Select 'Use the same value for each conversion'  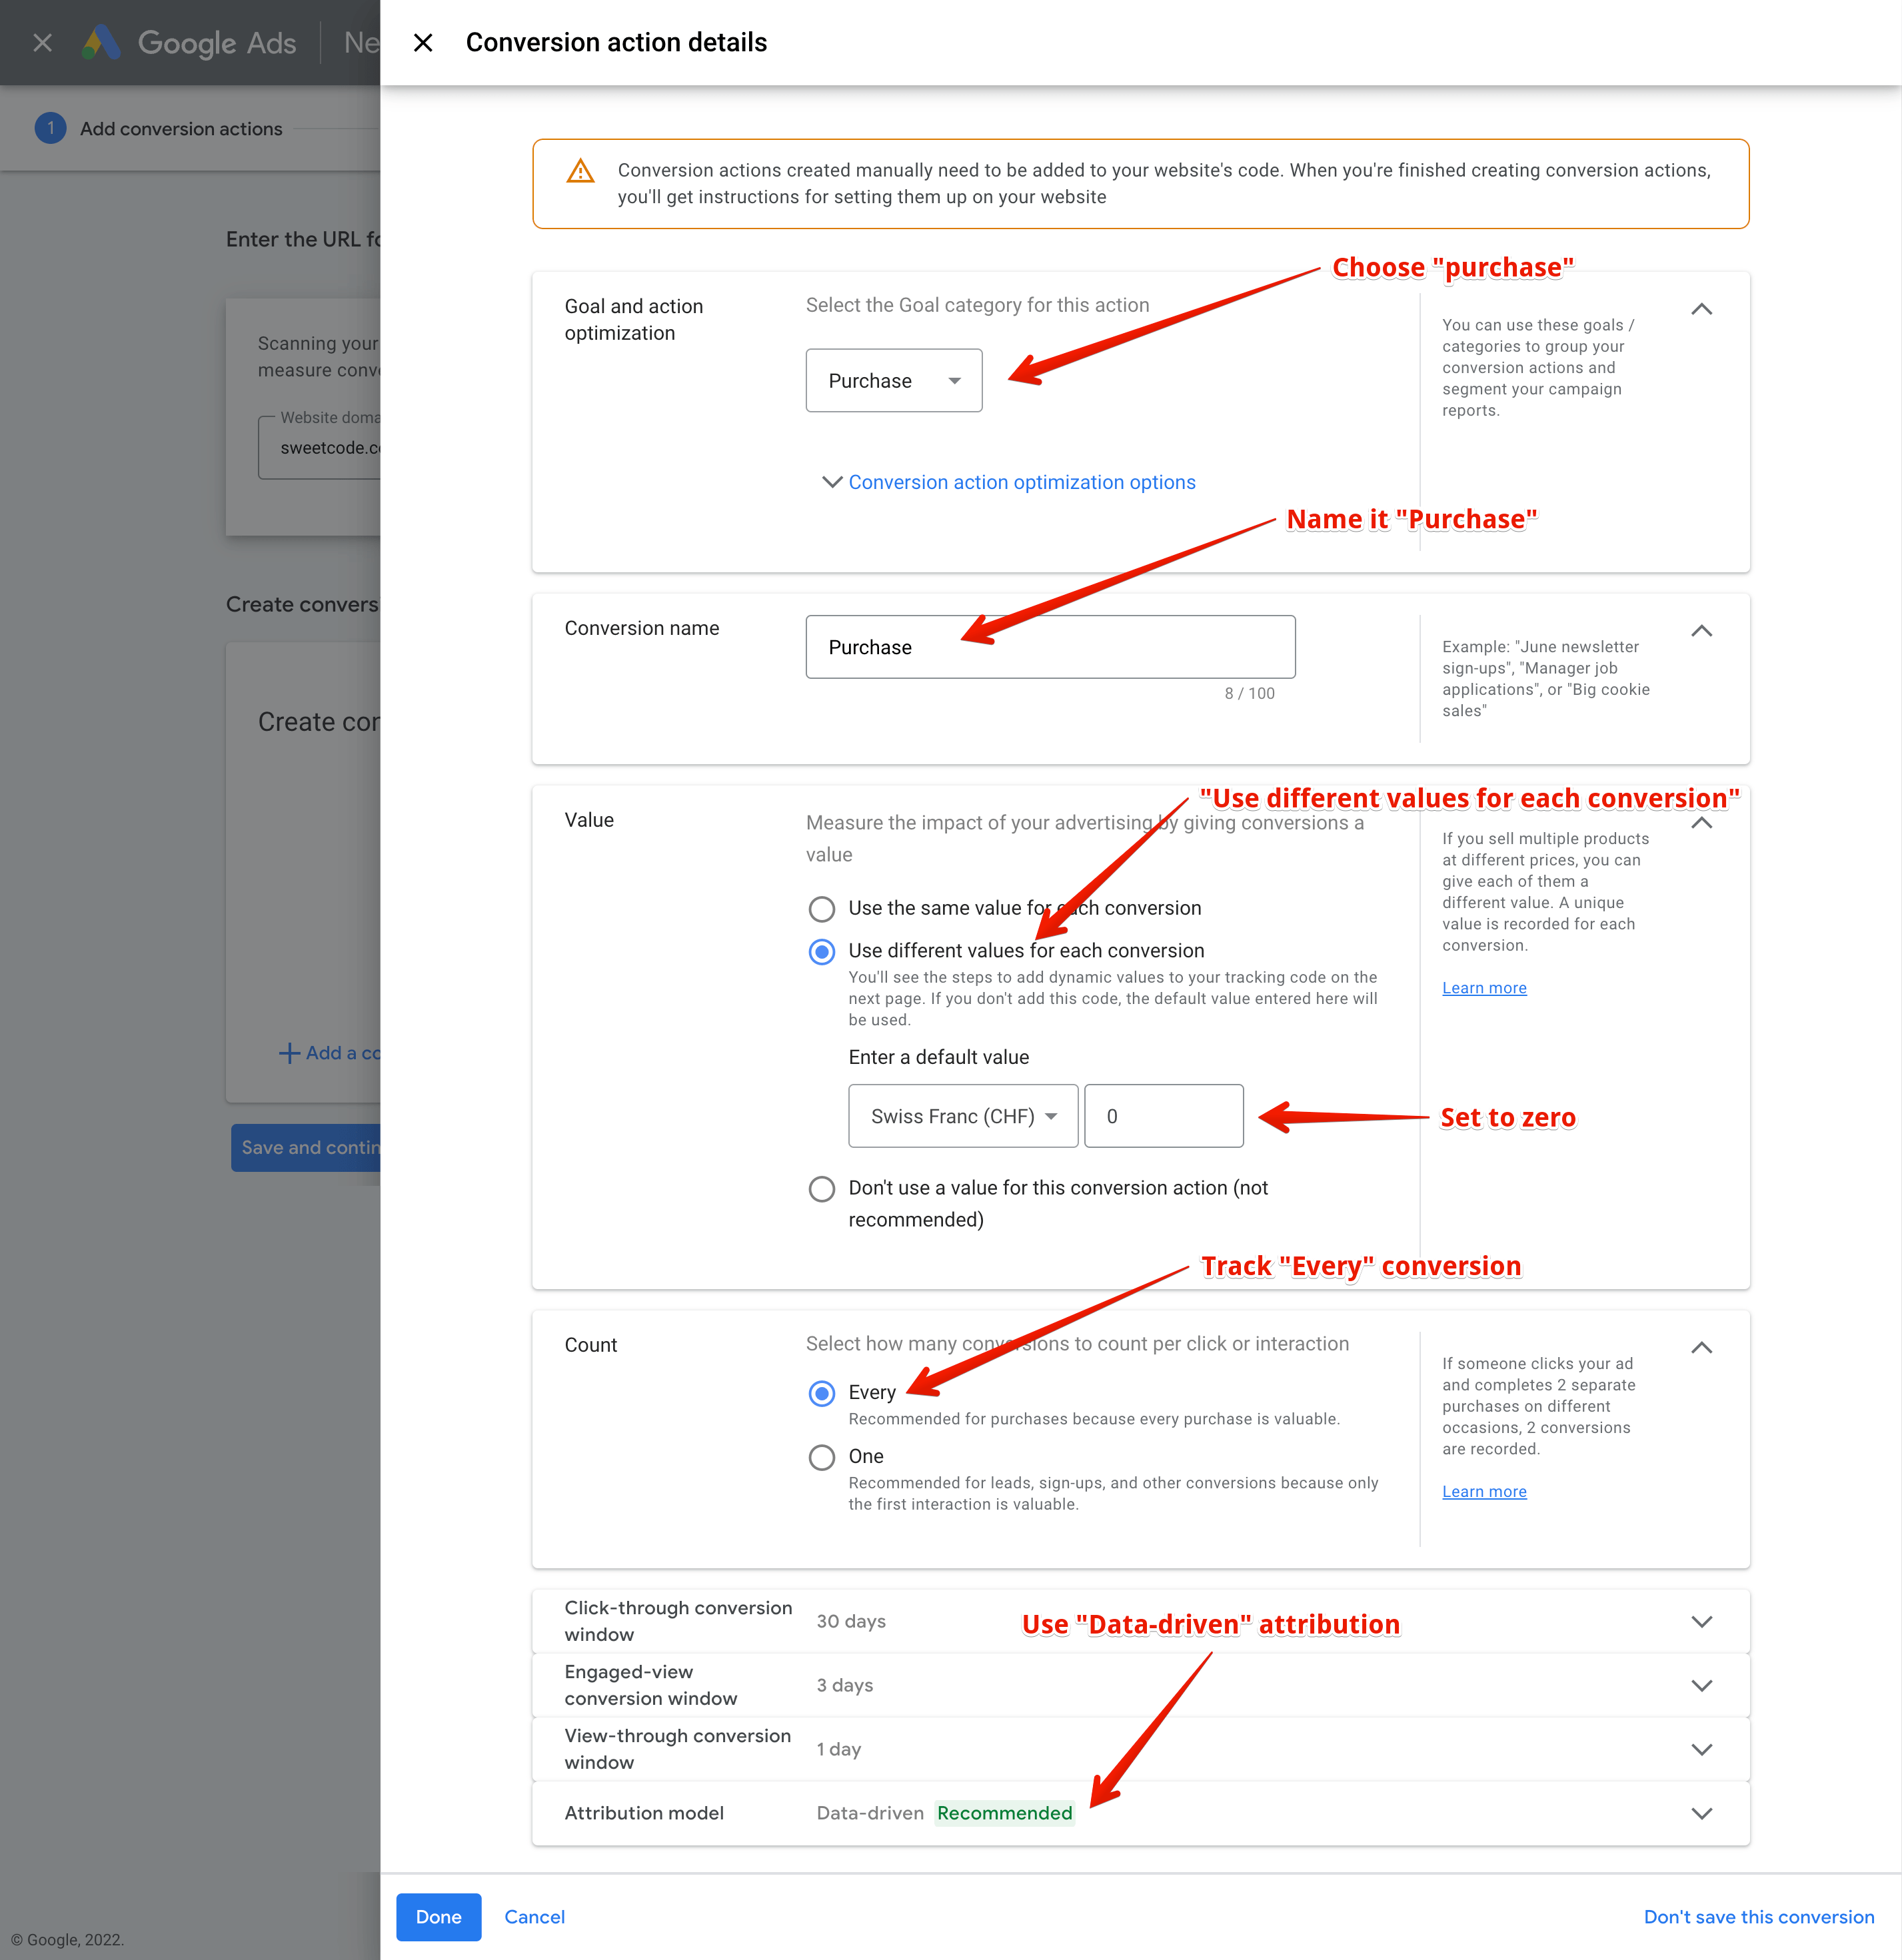[x=822, y=908]
